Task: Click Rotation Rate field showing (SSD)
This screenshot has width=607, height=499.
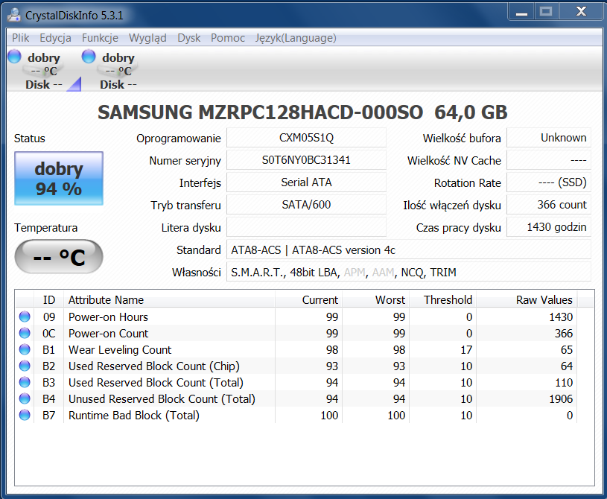Action: (549, 182)
